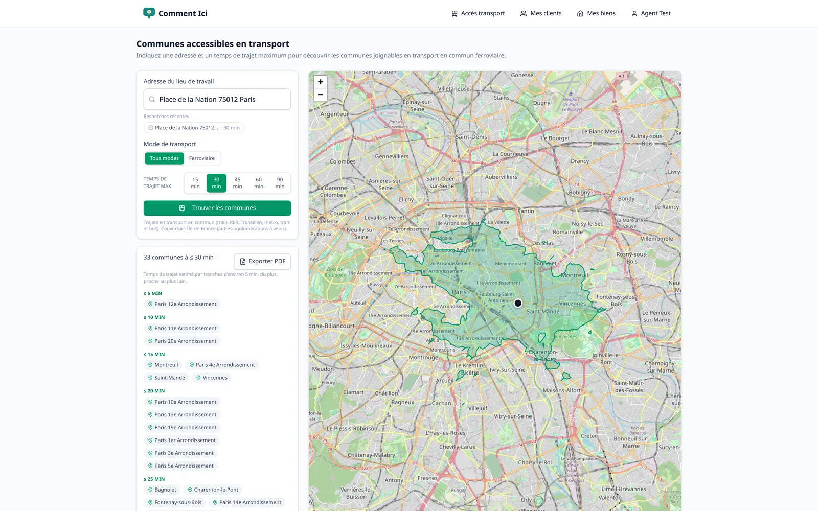This screenshot has height=511, width=818.
Task: Click the user icon beside Agent Test
Action: pos(634,14)
